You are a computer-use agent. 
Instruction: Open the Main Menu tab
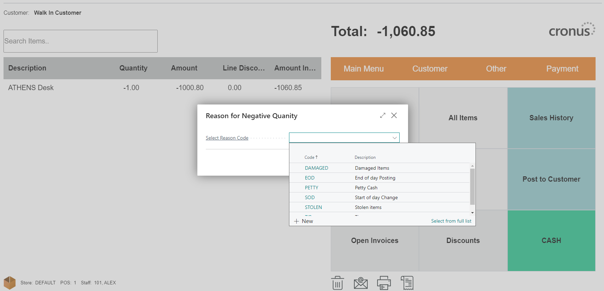363,69
